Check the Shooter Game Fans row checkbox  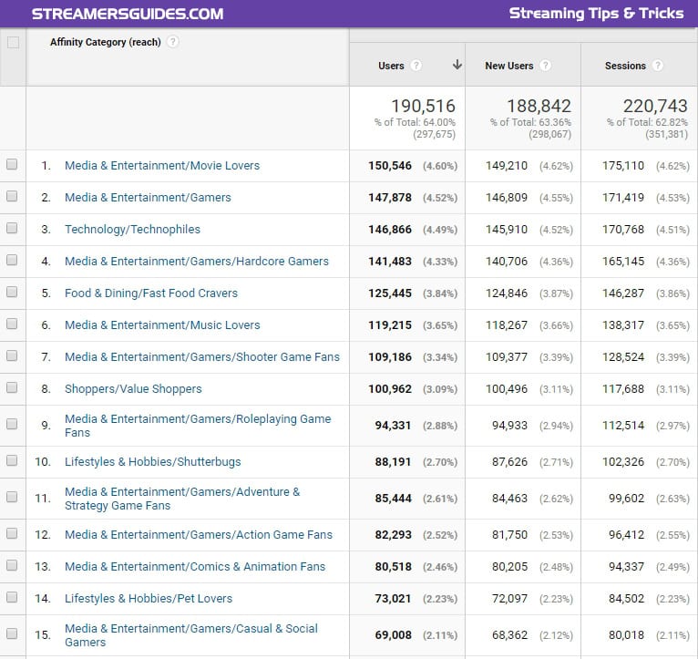click(x=12, y=355)
